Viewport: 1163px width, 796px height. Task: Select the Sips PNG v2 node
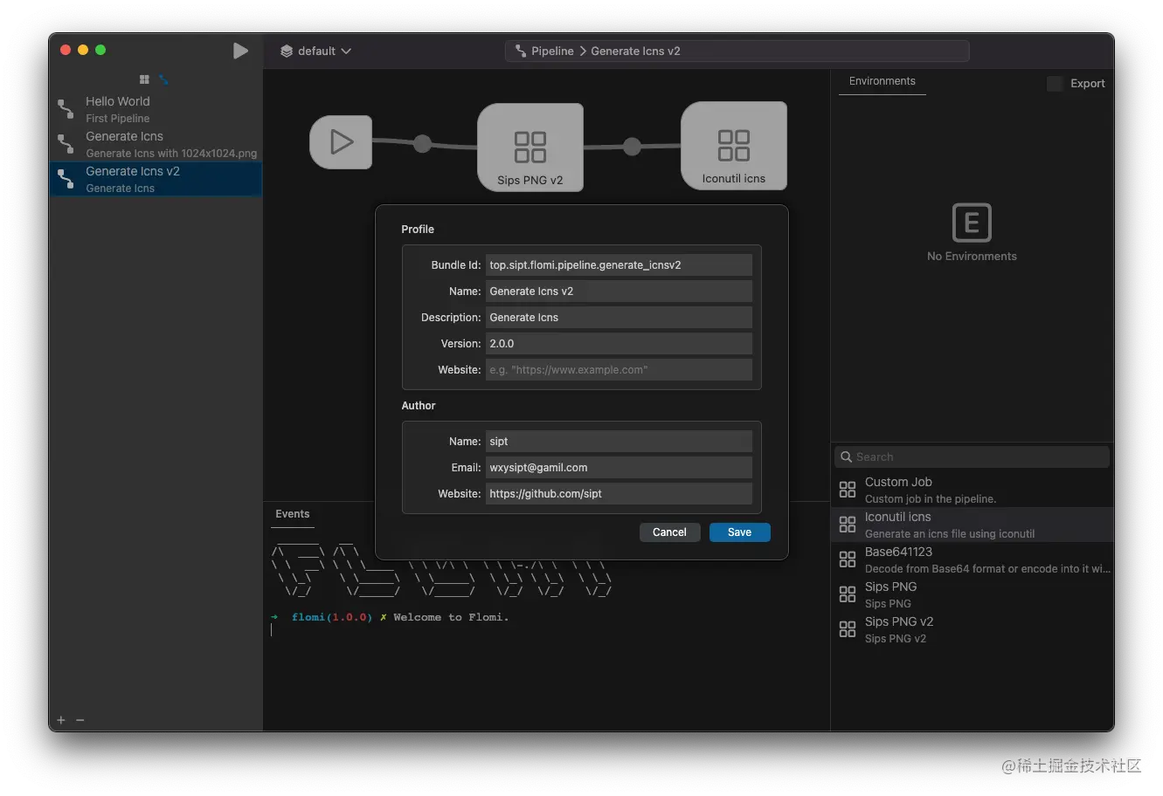click(x=530, y=148)
